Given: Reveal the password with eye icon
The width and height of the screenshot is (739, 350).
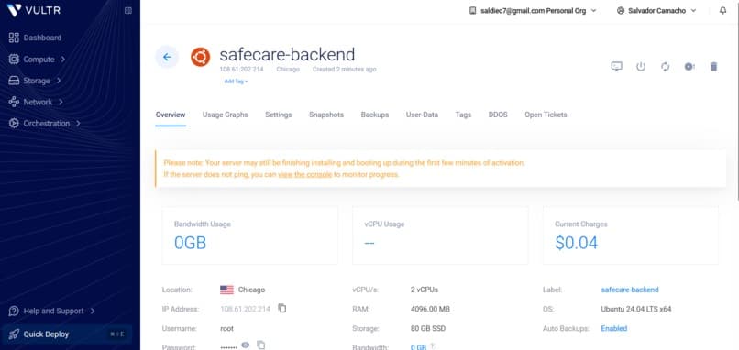Looking at the screenshot, I should pos(245,345).
